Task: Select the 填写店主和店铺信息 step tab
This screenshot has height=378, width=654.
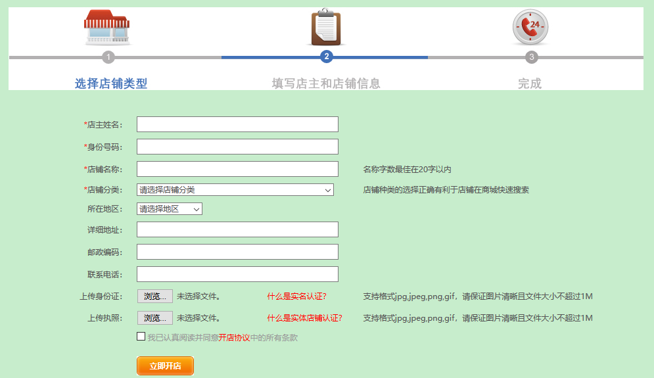Action: (x=326, y=83)
